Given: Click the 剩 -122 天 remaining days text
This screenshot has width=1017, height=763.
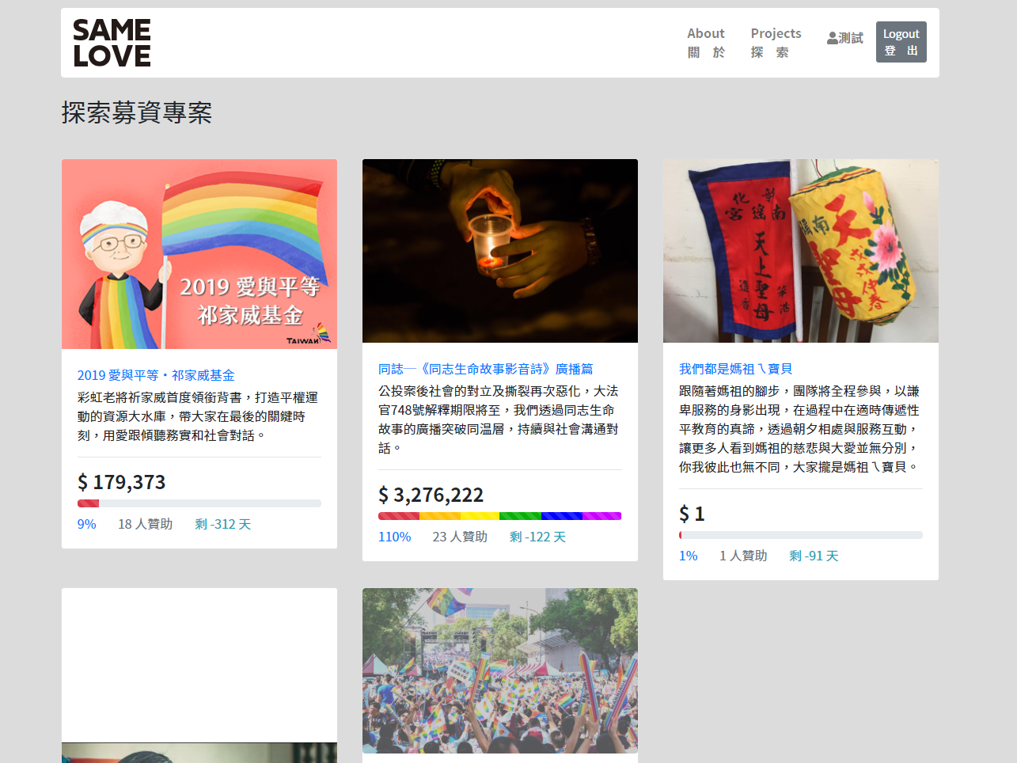Looking at the screenshot, I should 537,537.
